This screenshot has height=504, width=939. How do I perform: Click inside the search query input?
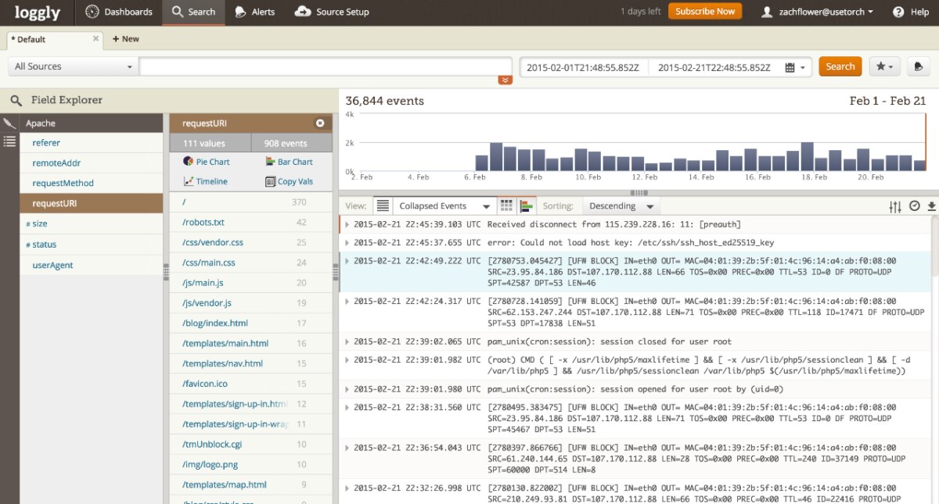pyautogui.click(x=325, y=66)
